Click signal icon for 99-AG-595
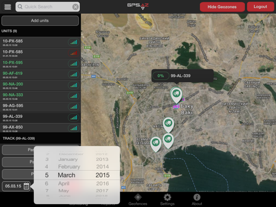The height and width of the screenshot is (207, 276). pos(74,107)
